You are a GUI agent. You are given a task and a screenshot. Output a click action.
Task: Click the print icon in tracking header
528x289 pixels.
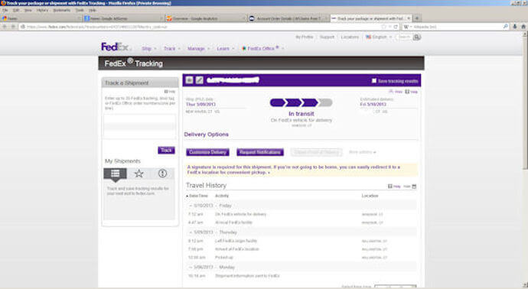click(x=190, y=80)
